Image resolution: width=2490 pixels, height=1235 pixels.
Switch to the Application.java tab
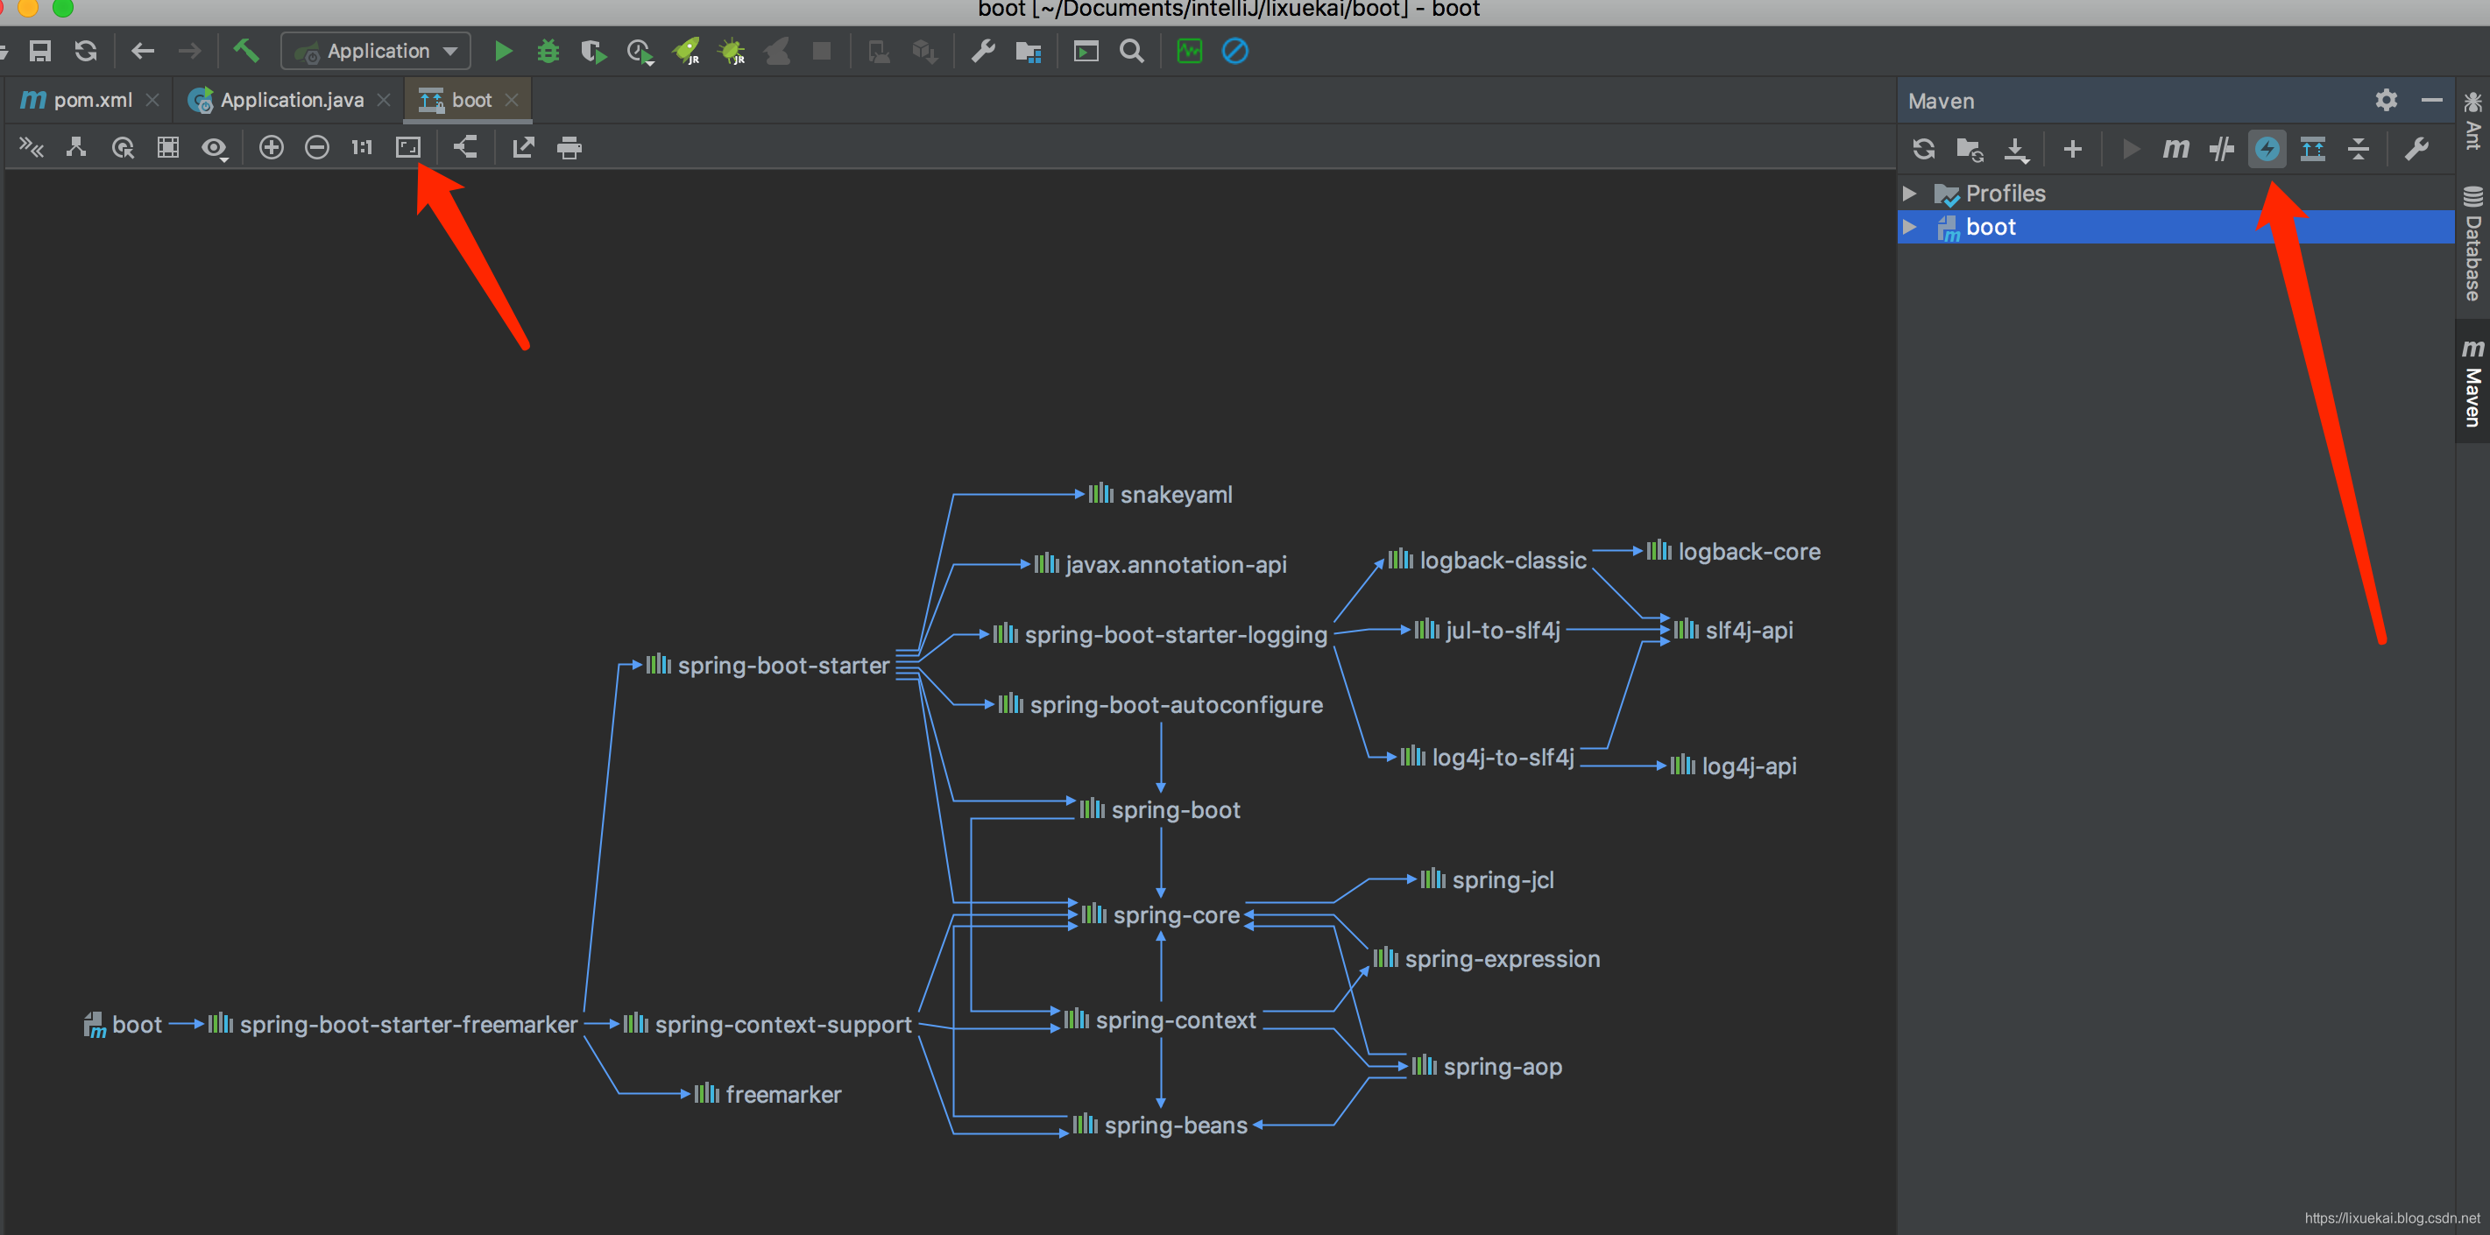(290, 100)
